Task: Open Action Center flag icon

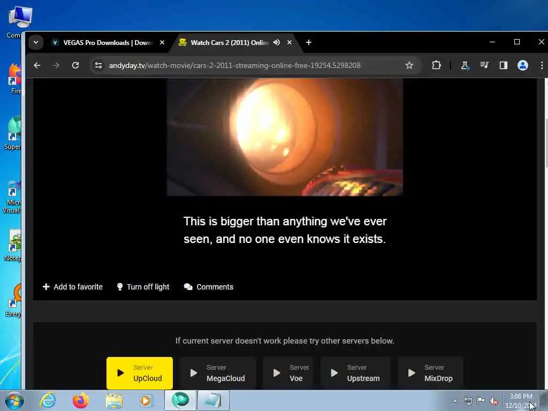Action: coord(481,401)
